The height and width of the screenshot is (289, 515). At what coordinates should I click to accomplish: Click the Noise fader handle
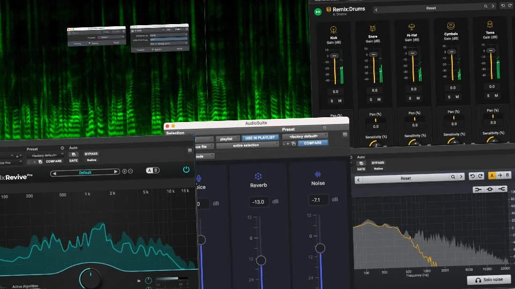tap(320, 248)
